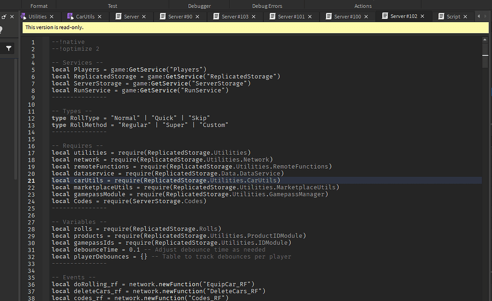Open the Actions menu
Viewport: 492px width, 301px height.
tap(363, 5)
